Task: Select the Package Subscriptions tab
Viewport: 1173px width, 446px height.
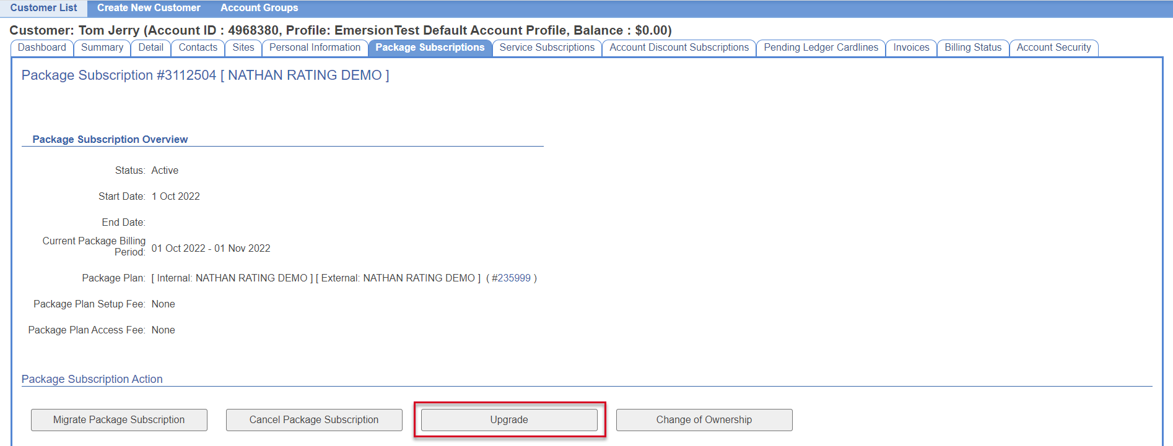Action: pyautogui.click(x=430, y=48)
